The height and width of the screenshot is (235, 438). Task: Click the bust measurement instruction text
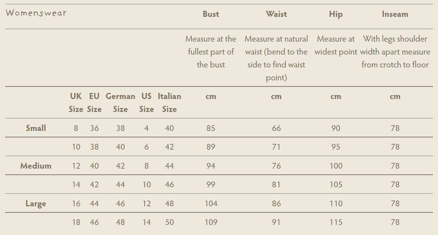211,52
